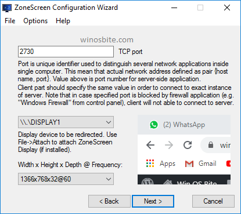Click the Next > button

coord(153,201)
